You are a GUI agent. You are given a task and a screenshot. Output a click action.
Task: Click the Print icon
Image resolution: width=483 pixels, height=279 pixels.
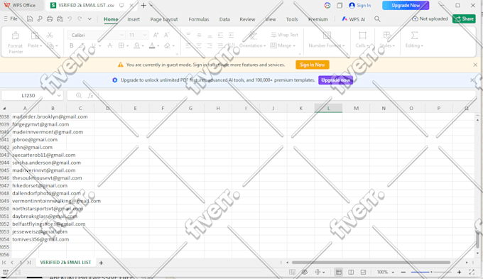click(x=50, y=18)
